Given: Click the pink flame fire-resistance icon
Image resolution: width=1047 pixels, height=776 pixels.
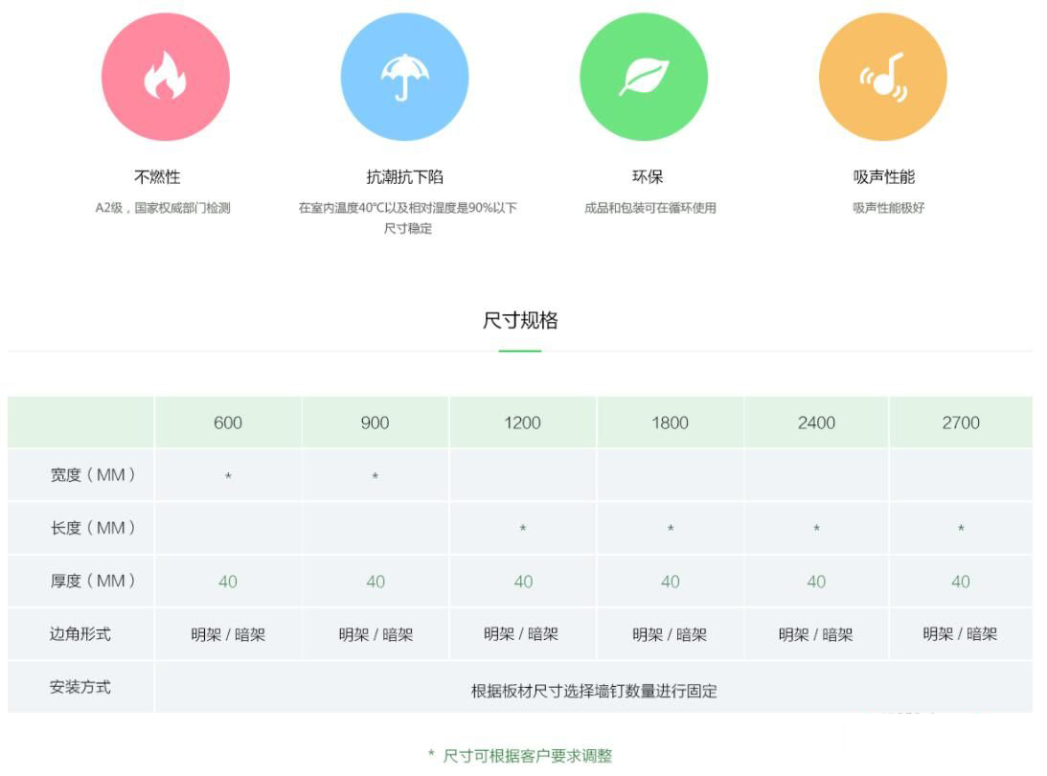Looking at the screenshot, I should tap(165, 78).
